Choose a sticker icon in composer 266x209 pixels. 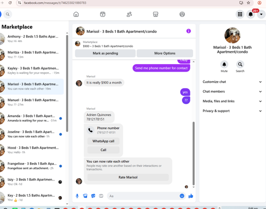(x=93, y=196)
